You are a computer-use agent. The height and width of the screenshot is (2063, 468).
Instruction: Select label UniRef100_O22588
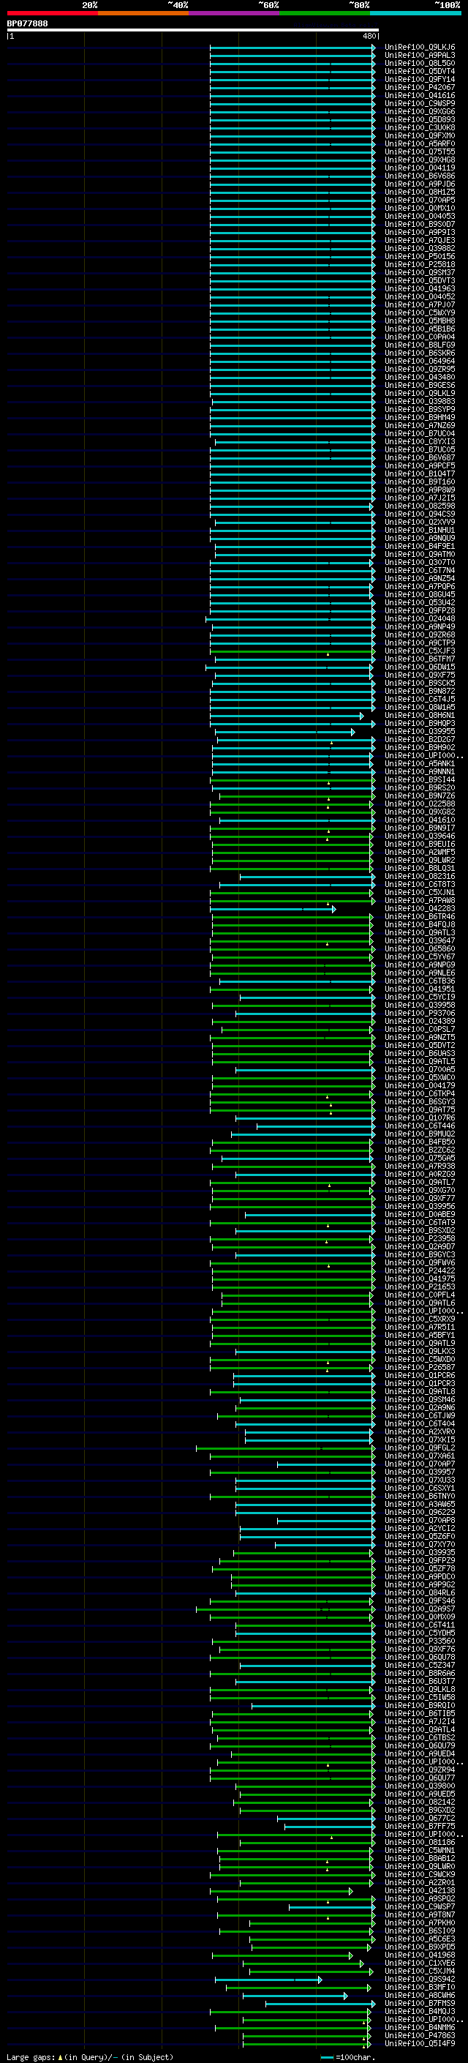pyautogui.click(x=420, y=804)
